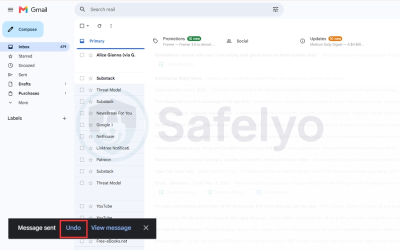Click the Labels heading
Screen dimensions: 400x250
pos(15,118)
